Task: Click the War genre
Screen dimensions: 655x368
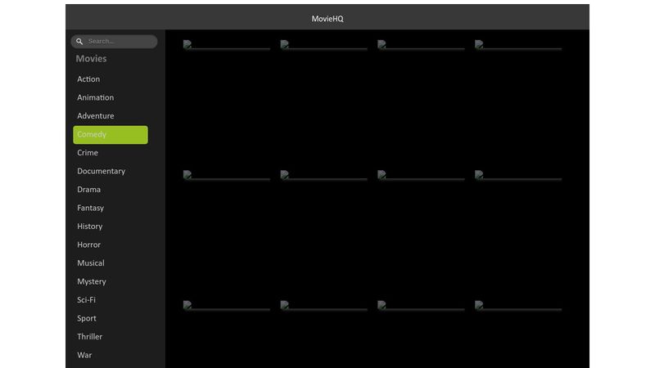Action: (84, 356)
